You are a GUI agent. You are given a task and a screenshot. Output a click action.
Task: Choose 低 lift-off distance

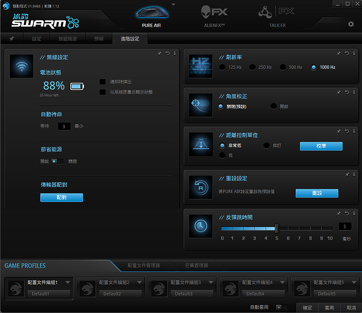[222, 155]
